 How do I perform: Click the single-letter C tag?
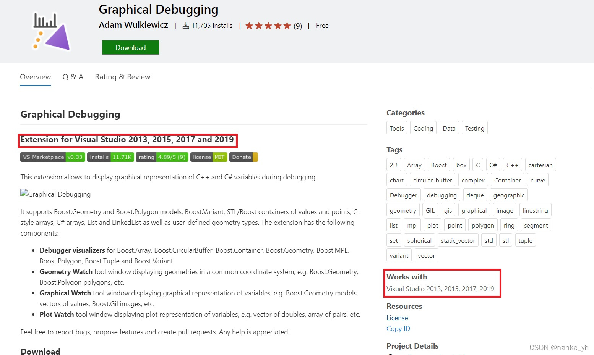[x=478, y=165]
